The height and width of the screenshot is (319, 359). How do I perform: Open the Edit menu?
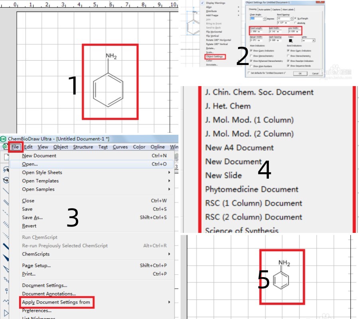point(28,147)
